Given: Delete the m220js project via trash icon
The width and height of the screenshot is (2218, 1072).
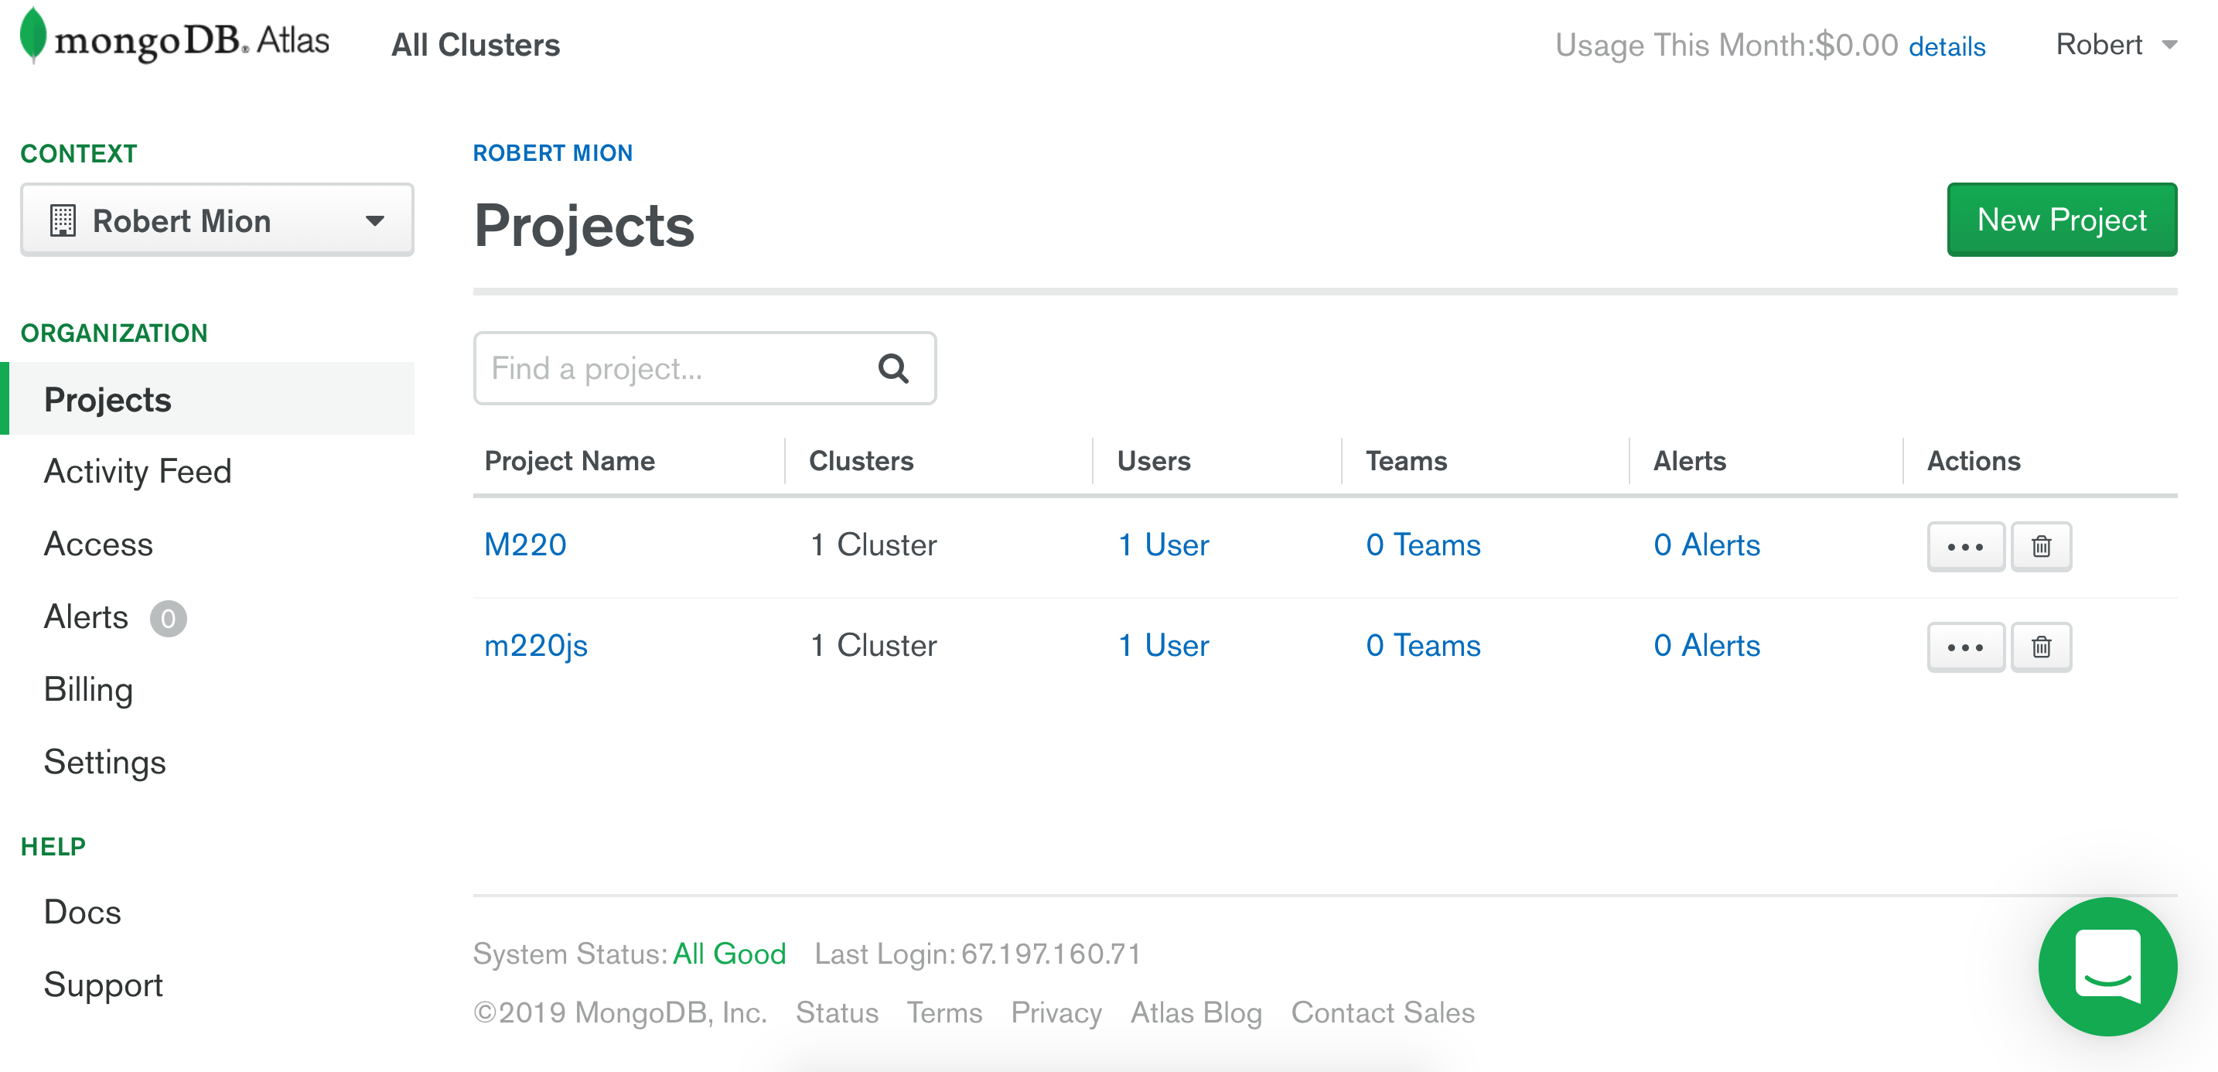Looking at the screenshot, I should (2041, 647).
